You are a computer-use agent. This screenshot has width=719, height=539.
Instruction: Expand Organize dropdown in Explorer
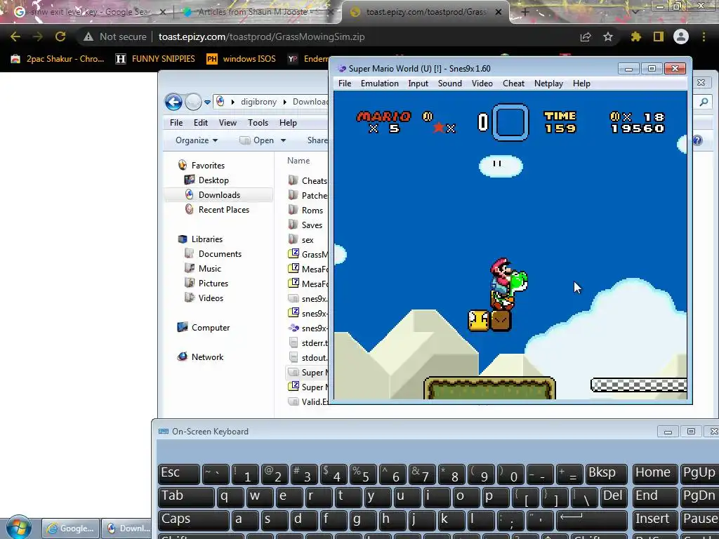(x=197, y=140)
